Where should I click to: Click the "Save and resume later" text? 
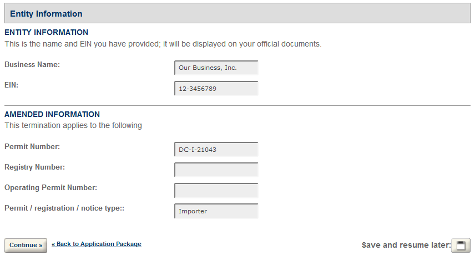[406, 245]
